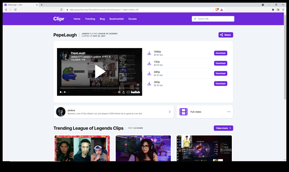Viewport: 289px width, 172px height.
Task: Click View more trending clips
Action: 223,128
